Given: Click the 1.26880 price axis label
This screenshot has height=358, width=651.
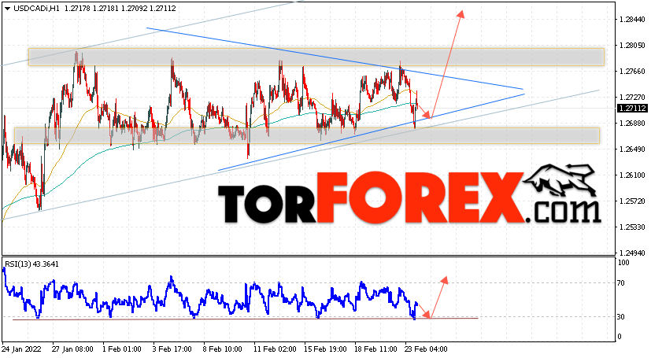Looking at the screenshot, I should click(x=632, y=124).
